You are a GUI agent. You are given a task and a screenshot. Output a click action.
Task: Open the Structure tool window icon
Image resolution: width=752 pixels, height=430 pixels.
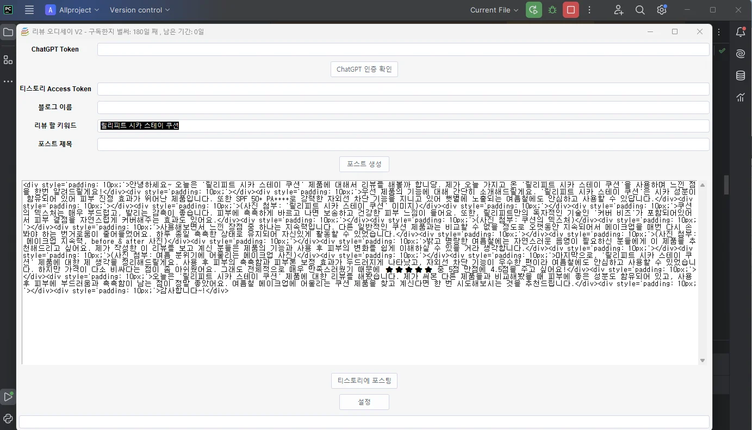pyautogui.click(x=8, y=60)
